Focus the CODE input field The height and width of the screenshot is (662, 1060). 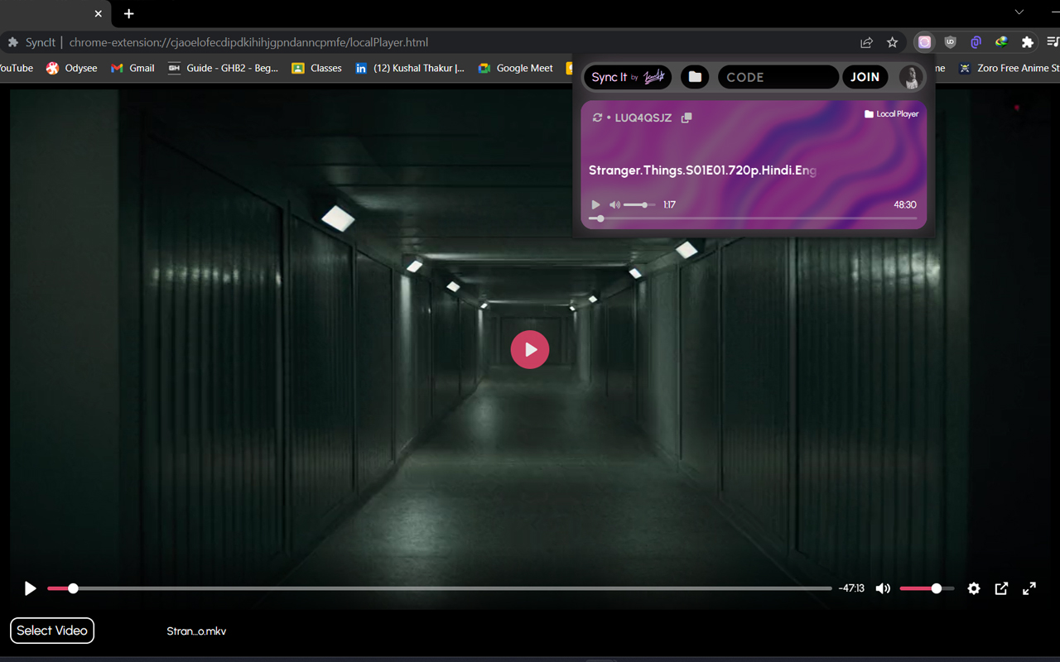click(778, 77)
